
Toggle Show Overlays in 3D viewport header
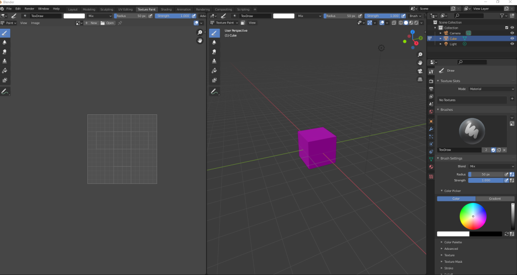click(382, 23)
